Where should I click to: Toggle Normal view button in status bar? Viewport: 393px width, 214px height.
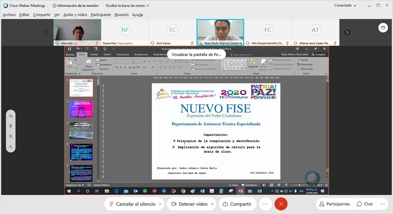(x=264, y=185)
